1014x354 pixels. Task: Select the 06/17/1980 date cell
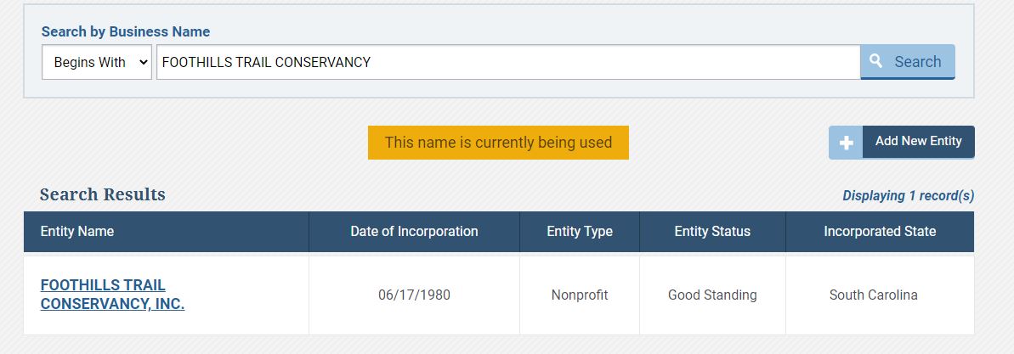414,295
